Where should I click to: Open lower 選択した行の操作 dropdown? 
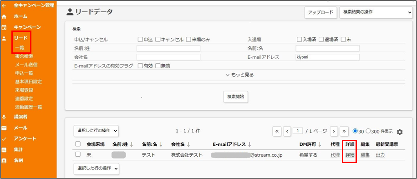click(x=96, y=169)
